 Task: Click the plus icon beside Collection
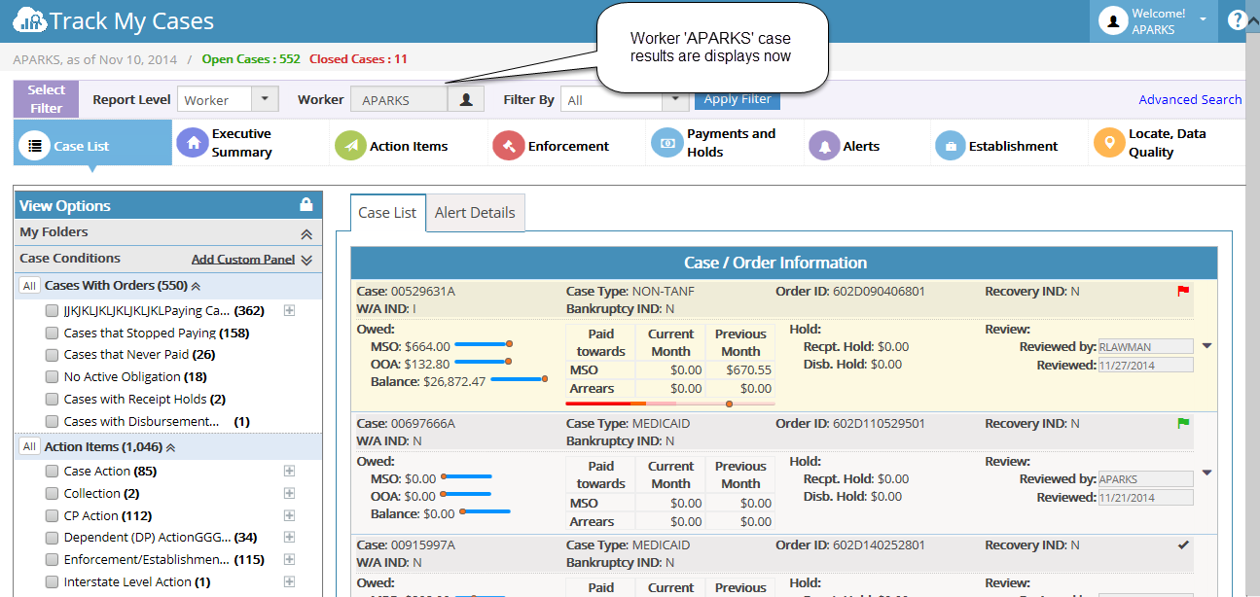tap(289, 493)
